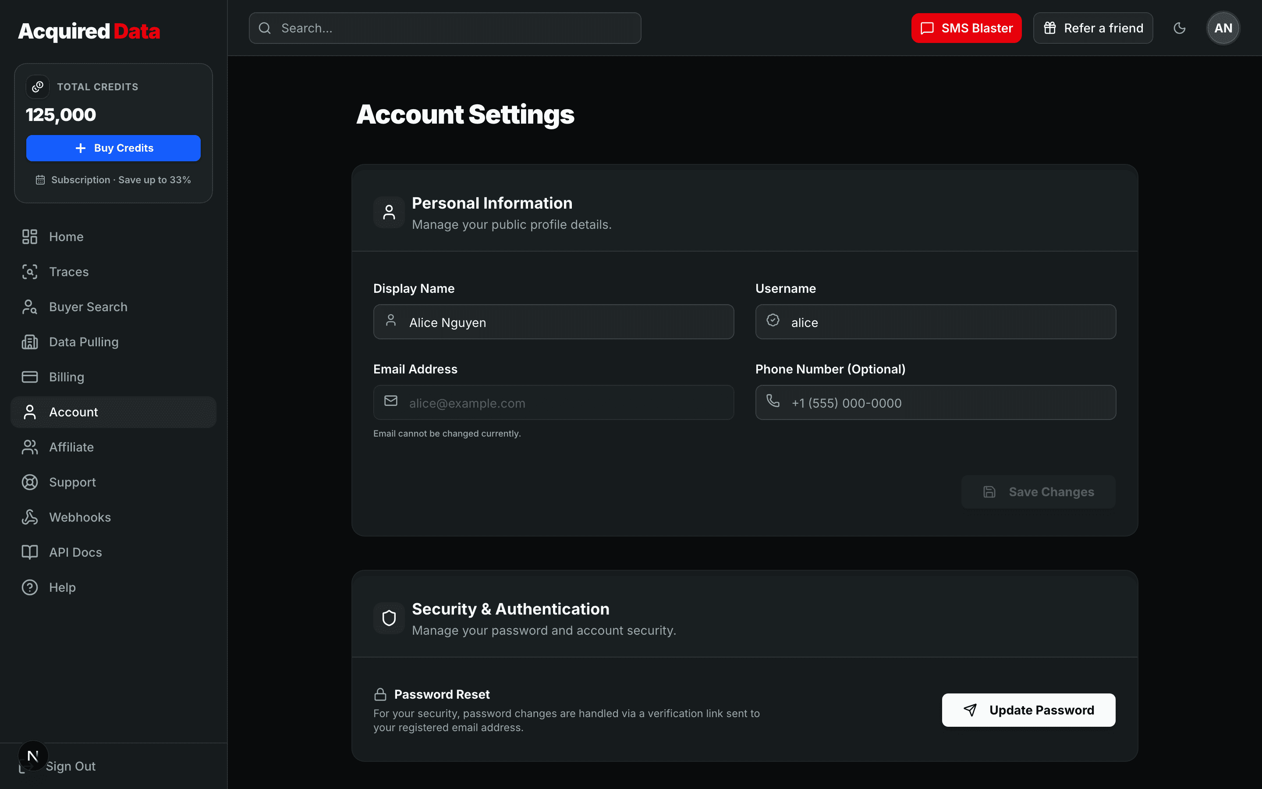Click the subscription calendar icon
This screenshot has width=1262, height=789.
click(x=40, y=180)
